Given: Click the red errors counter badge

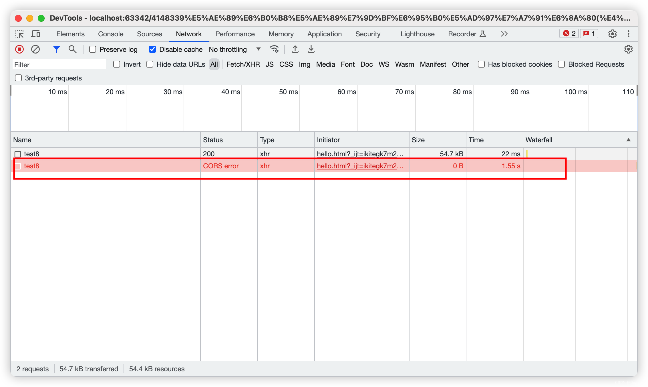Looking at the screenshot, I should pyautogui.click(x=569, y=33).
